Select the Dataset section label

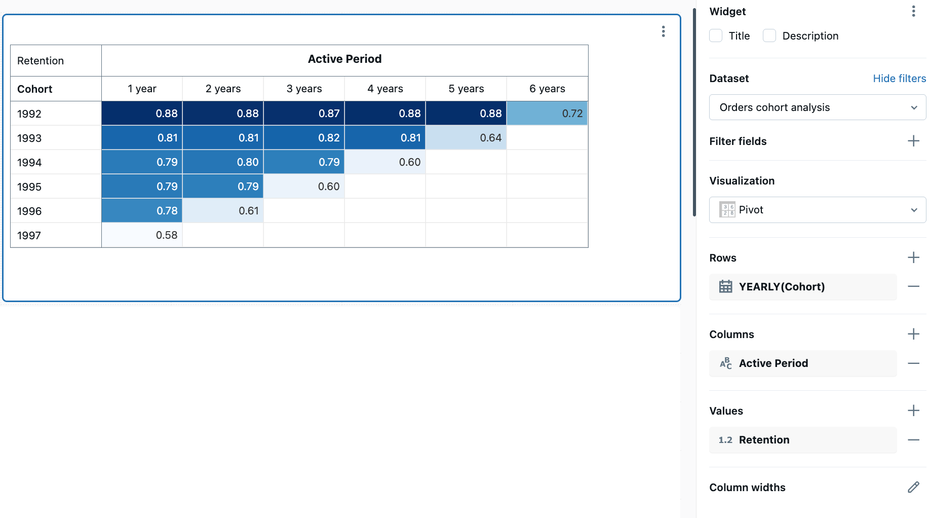point(729,79)
